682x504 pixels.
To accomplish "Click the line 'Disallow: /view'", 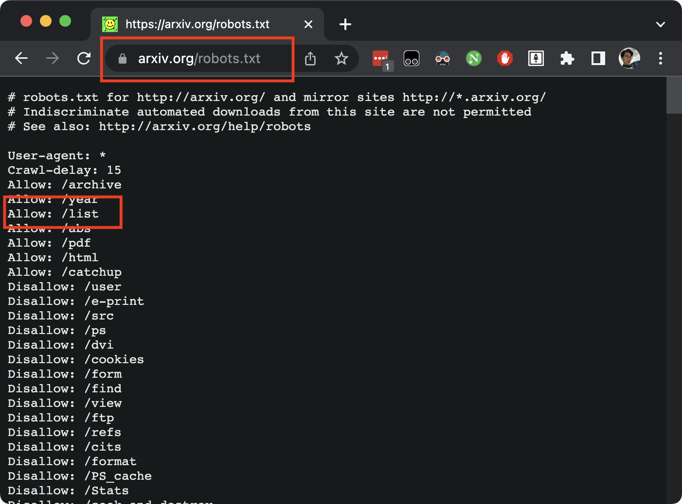I will point(65,403).
